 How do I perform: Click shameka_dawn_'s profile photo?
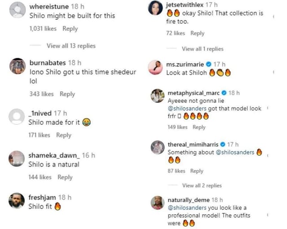point(17,158)
